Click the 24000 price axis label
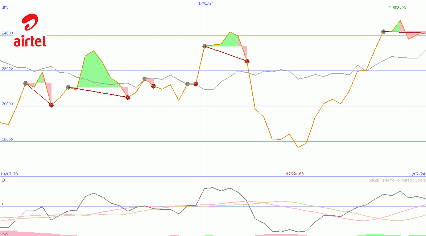 pos(7,33)
